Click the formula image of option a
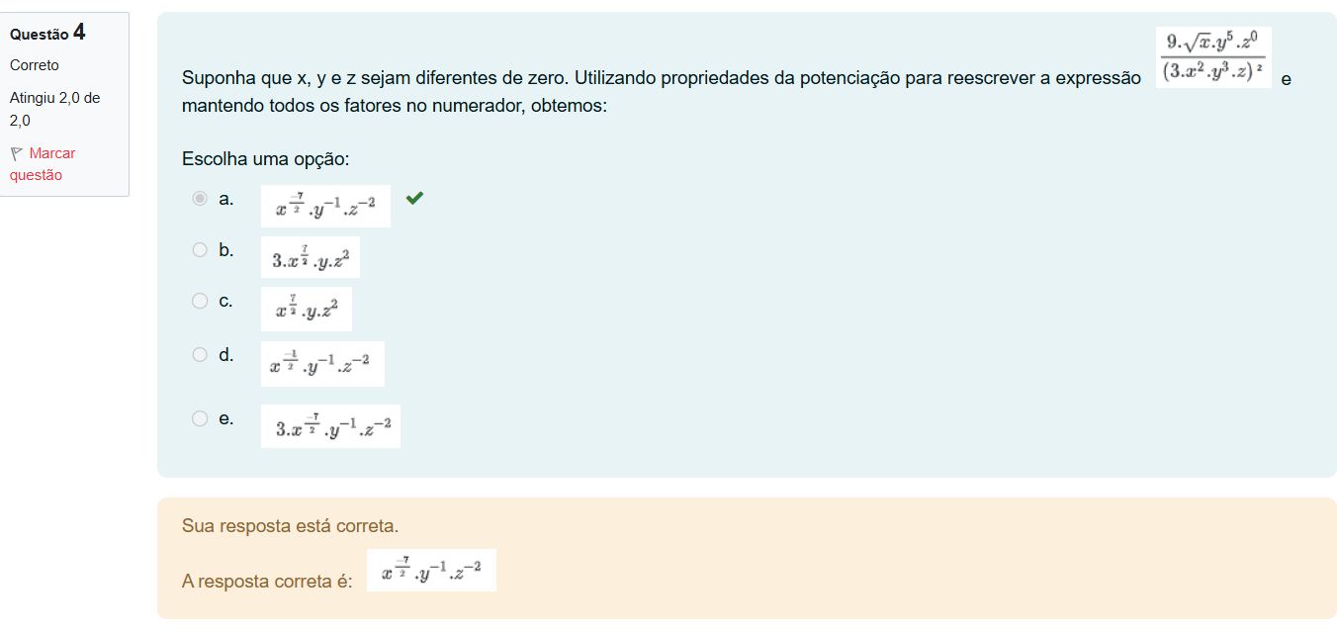This screenshot has height=636, width=1337. (x=325, y=206)
